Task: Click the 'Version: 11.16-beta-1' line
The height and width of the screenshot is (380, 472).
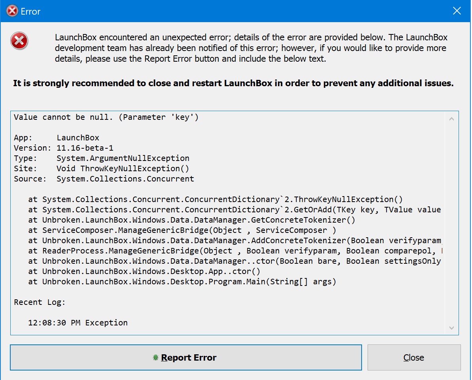Action: coord(64,148)
